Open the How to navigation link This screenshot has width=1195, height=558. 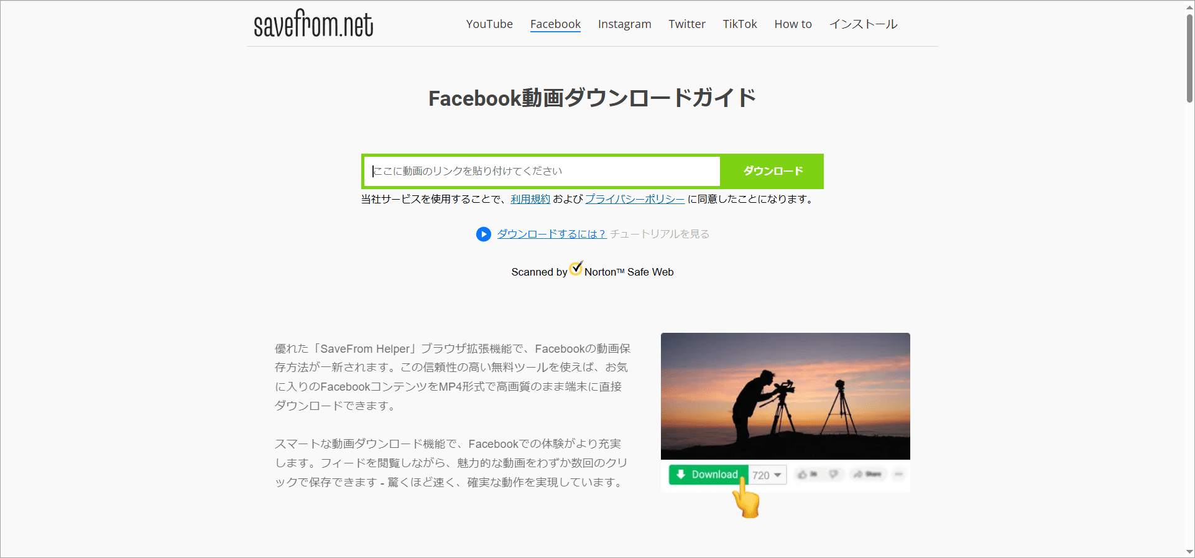coord(793,24)
